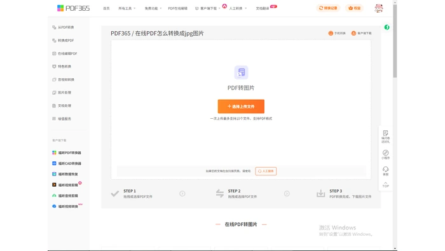Screen dimensions: 445x251
Task: Click the 转换记录 conversion history button
Action: tap(328, 8)
